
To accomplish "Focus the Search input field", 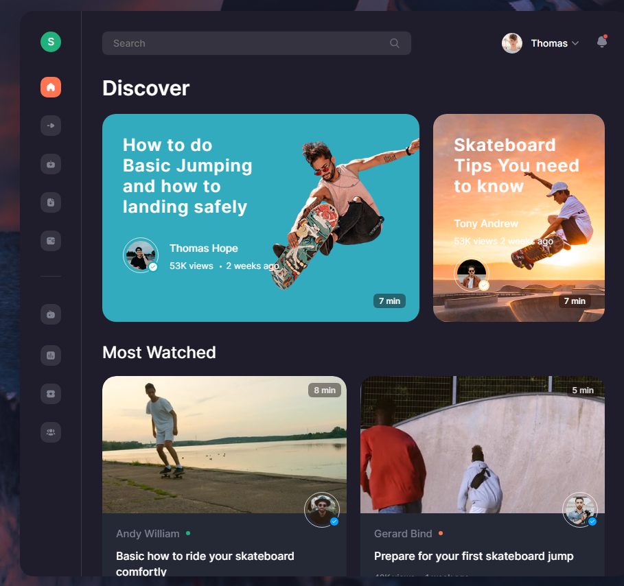I will pos(257,43).
